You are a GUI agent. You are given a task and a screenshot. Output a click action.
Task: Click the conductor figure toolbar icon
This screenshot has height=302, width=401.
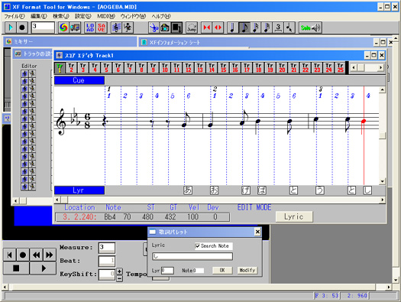(128, 28)
